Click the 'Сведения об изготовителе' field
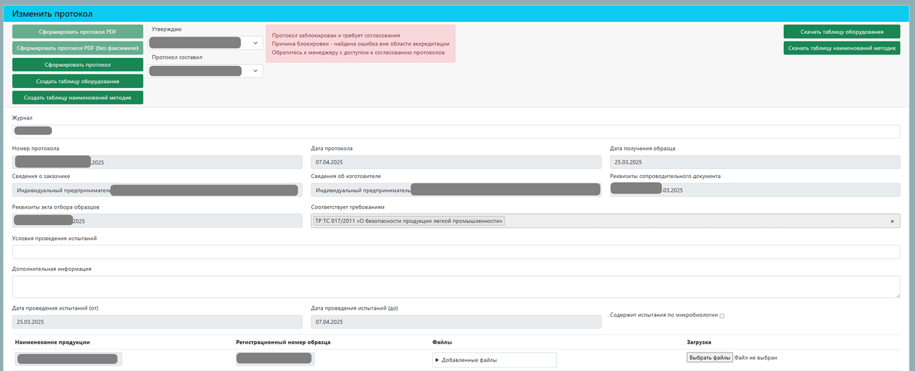915x371 pixels. tap(456, 190)
